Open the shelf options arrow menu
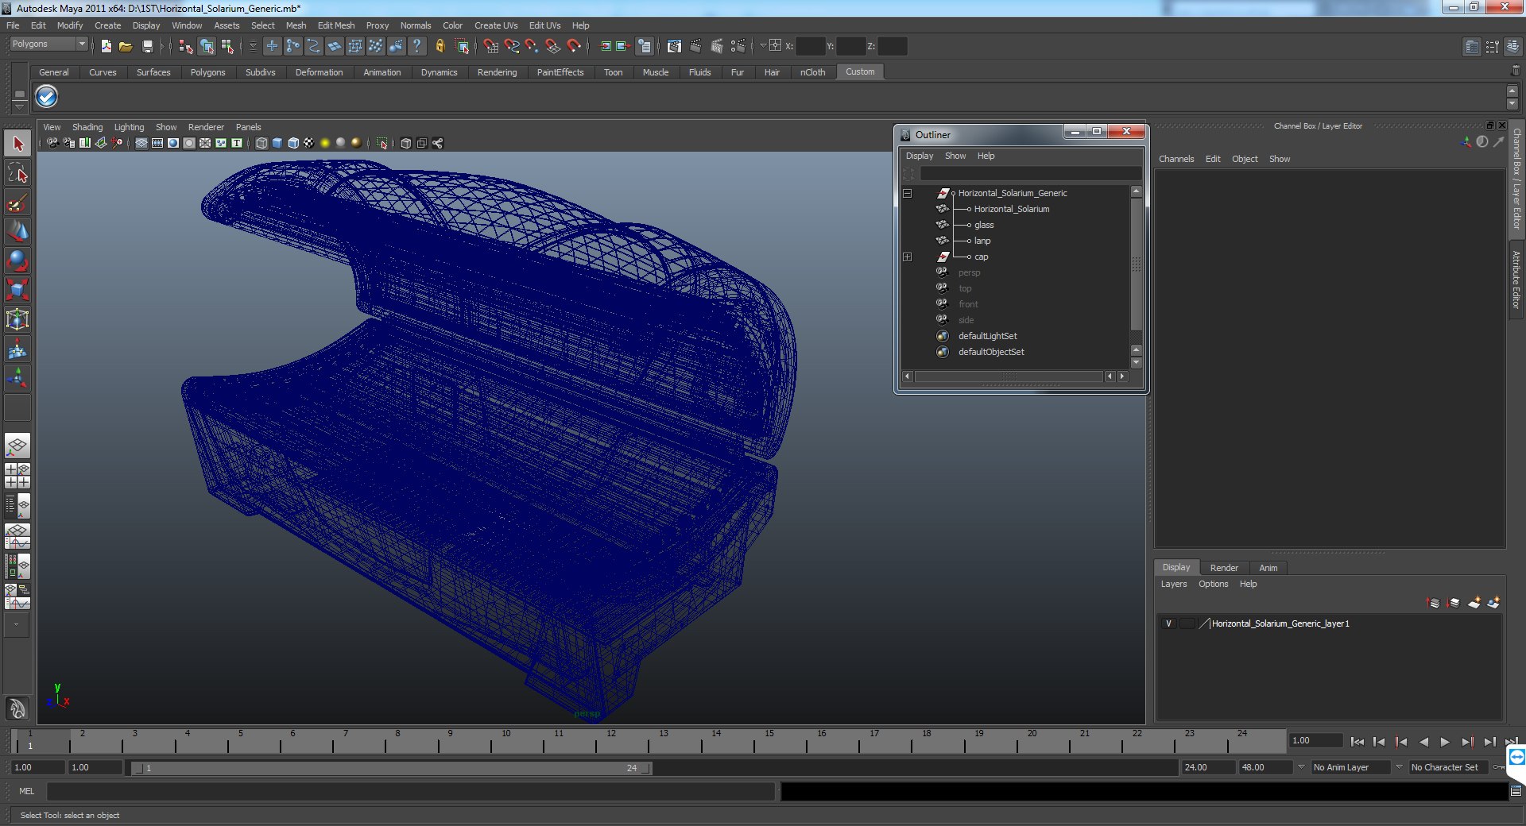Screen dimensions: 1526x826 19,106
